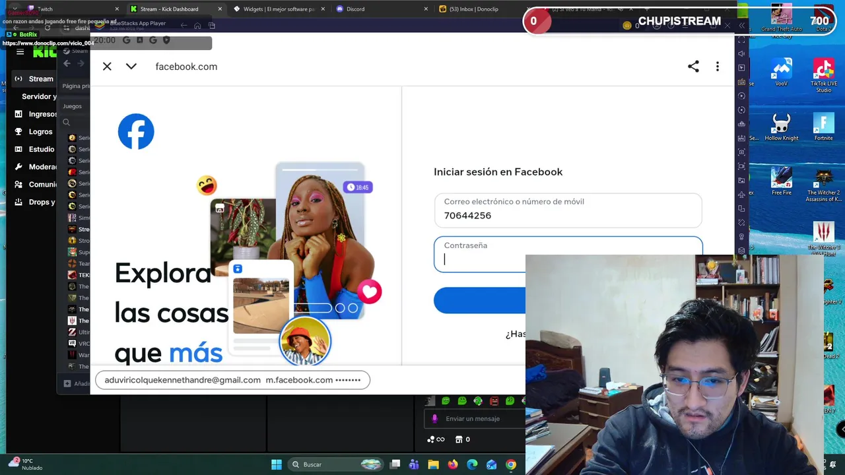Viewport: 845px width, 475px height.
Task: Open Ingresos in Kick sidebar
Action: tap(34, 114)
